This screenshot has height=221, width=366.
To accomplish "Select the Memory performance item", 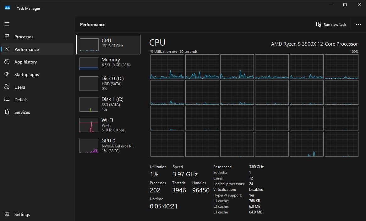I will pyautogui.click(x=108, y=64).
